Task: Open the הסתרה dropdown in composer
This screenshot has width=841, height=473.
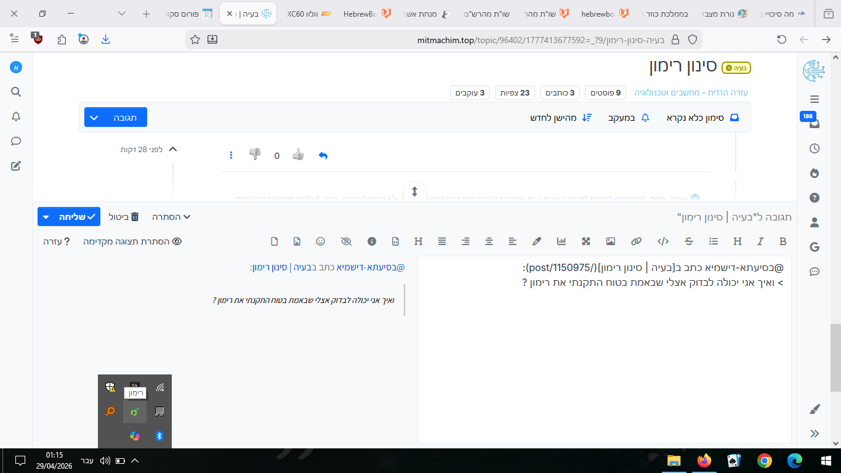Action: coord(171,217)
